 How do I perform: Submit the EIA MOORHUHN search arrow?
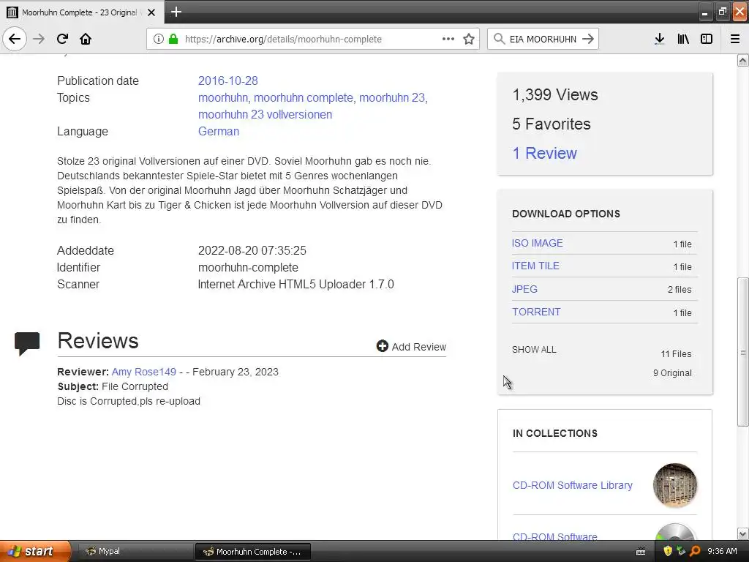pyautogui.click(x=588, y=39)
